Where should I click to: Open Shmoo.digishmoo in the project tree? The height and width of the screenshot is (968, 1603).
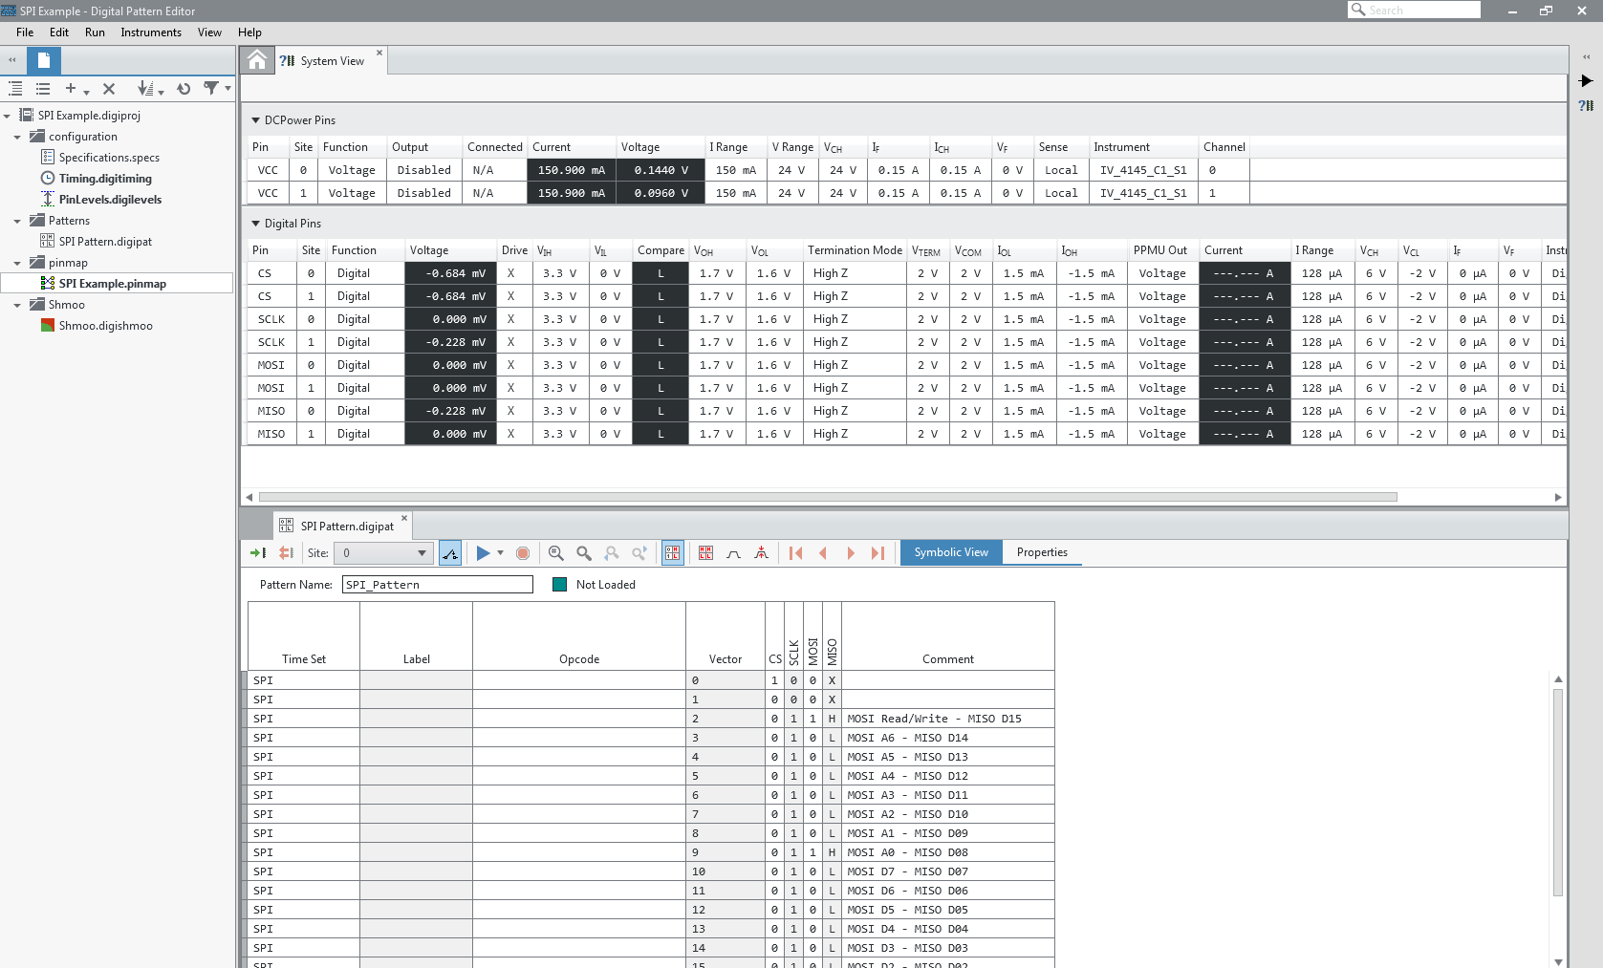point(105,326)
